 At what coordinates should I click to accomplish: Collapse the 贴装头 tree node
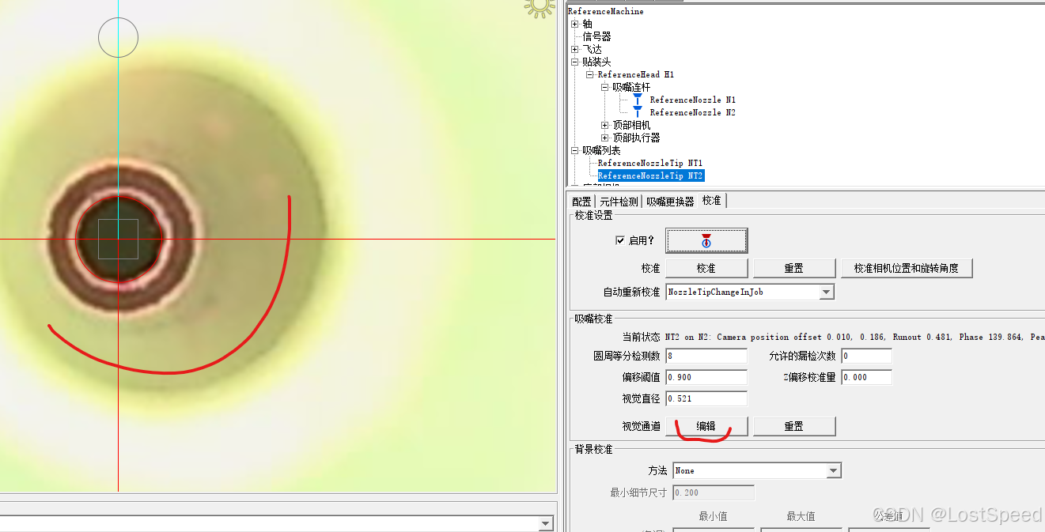point(575,62)
